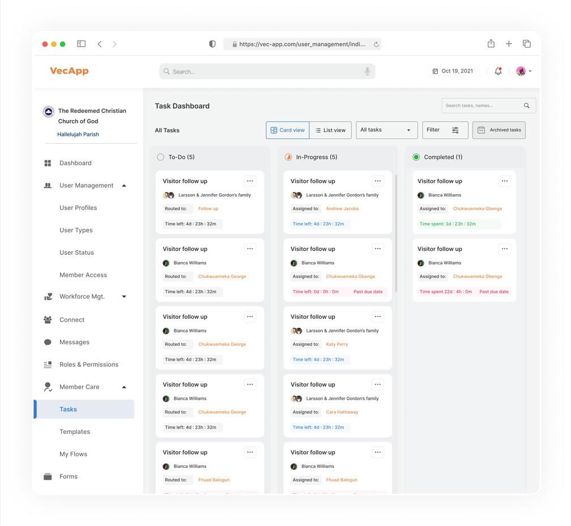Open the Dashboard grid icon in sidebar

(x=48, y=163)
